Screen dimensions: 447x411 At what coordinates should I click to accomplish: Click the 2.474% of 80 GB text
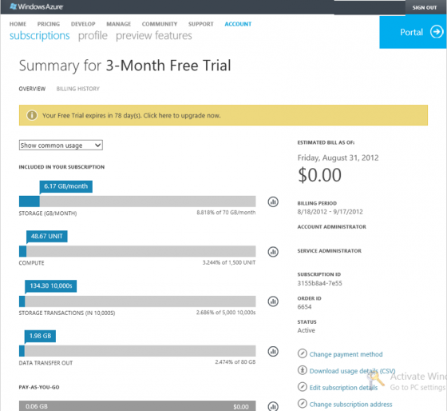(x=235, y=362)
